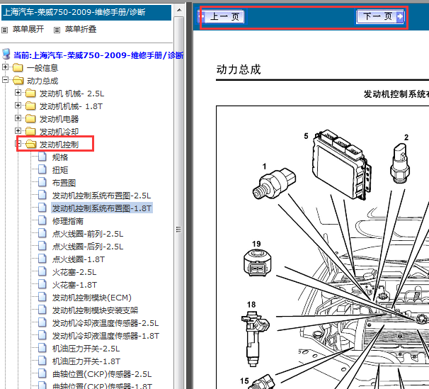
Task: Collapse the 发动机控制 folder
Action: [18, 143]
